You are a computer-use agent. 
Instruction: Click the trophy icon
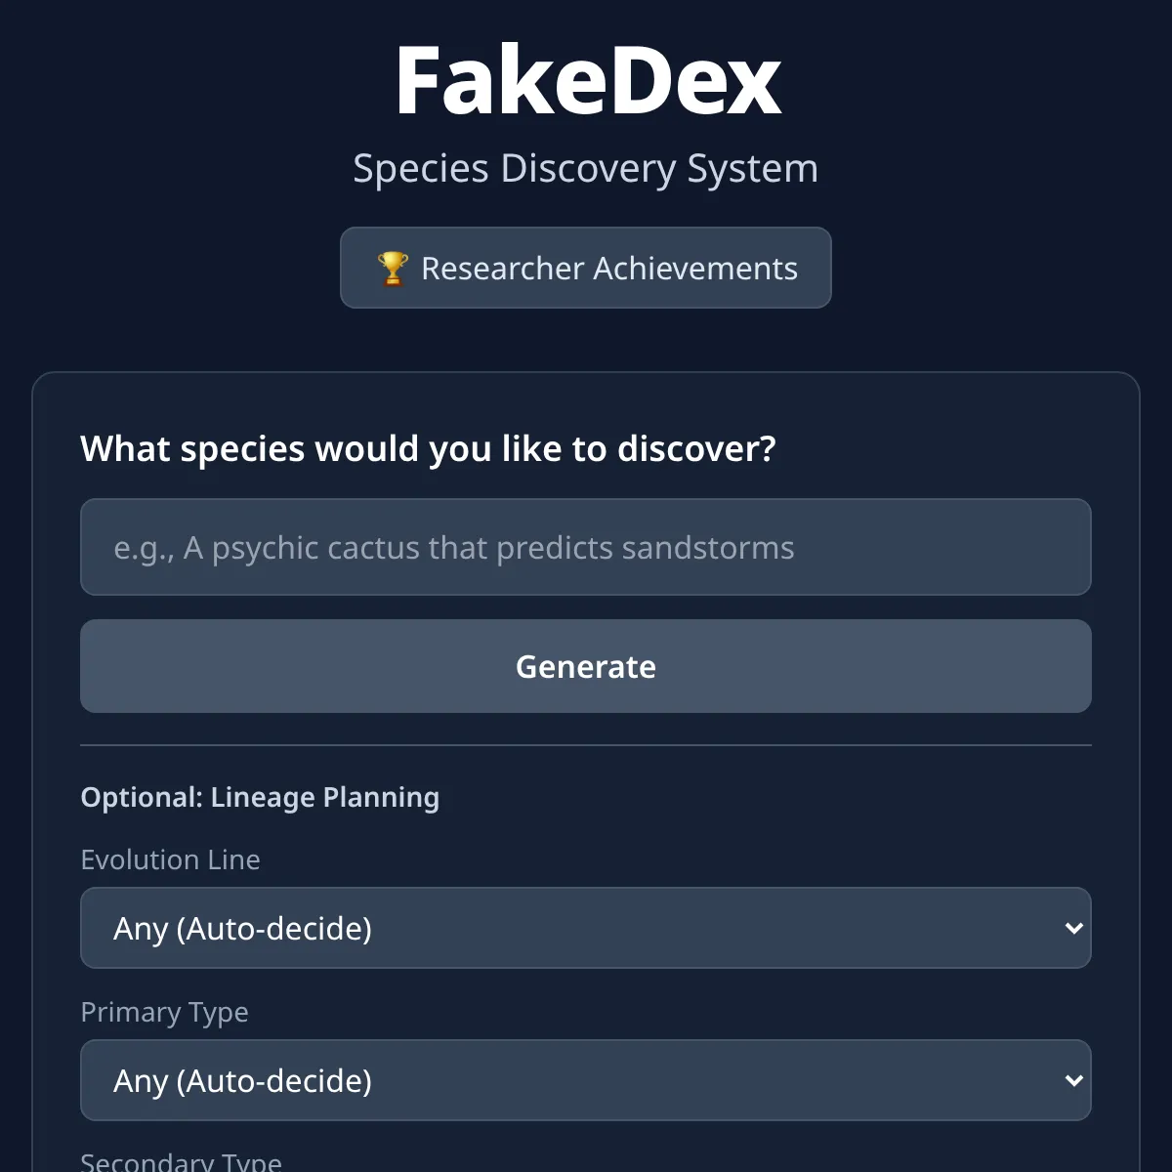pyautogui.click(x=393, y=269)
